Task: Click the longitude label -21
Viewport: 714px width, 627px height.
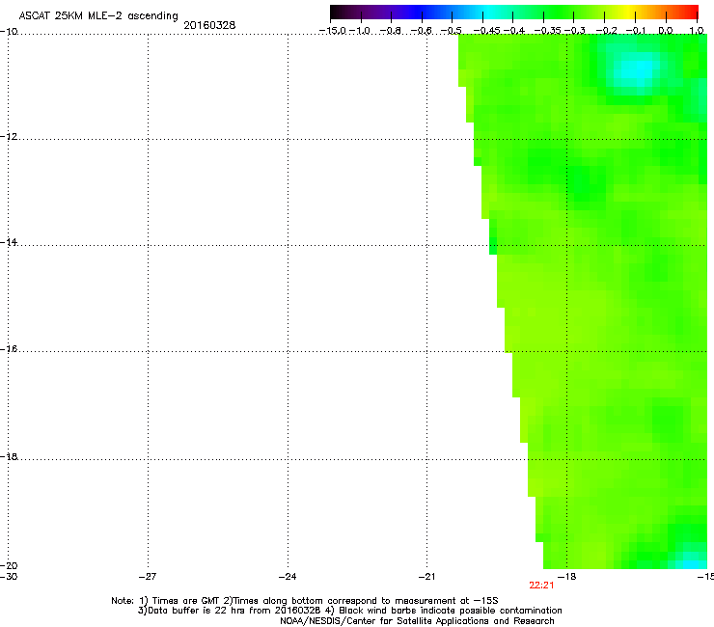Action: 426,577
